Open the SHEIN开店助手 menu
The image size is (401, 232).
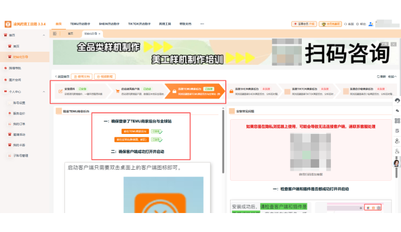pos(109,24)
